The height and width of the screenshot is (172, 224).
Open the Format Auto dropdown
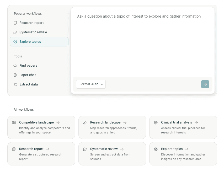[91, 84]
